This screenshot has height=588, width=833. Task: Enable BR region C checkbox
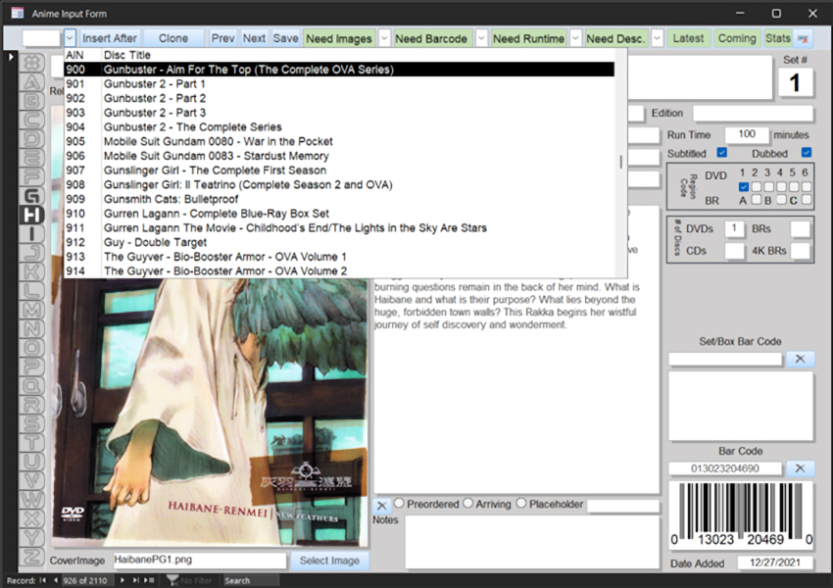(x=806, y=200)
